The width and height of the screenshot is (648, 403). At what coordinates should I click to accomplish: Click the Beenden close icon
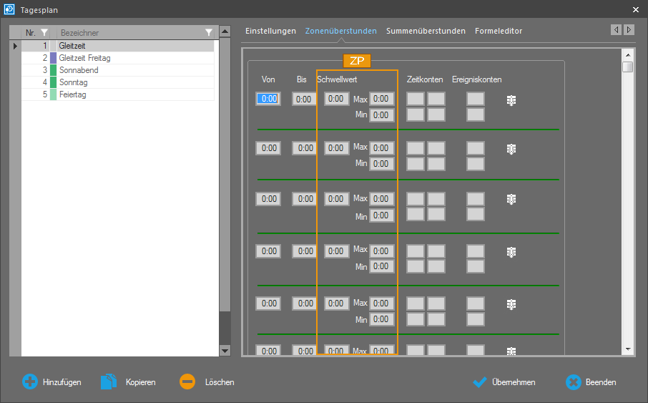tap(574, 382)
